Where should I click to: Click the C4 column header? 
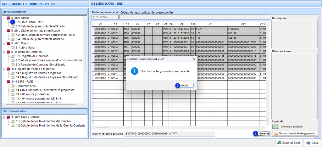(x=138, y=24)
